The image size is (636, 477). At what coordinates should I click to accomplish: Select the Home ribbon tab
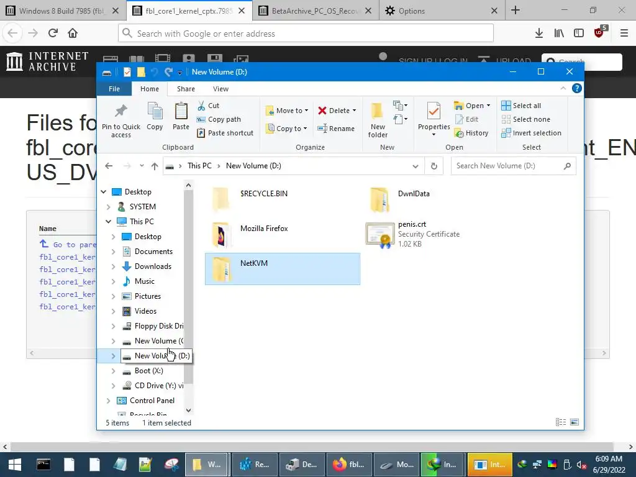150,89
